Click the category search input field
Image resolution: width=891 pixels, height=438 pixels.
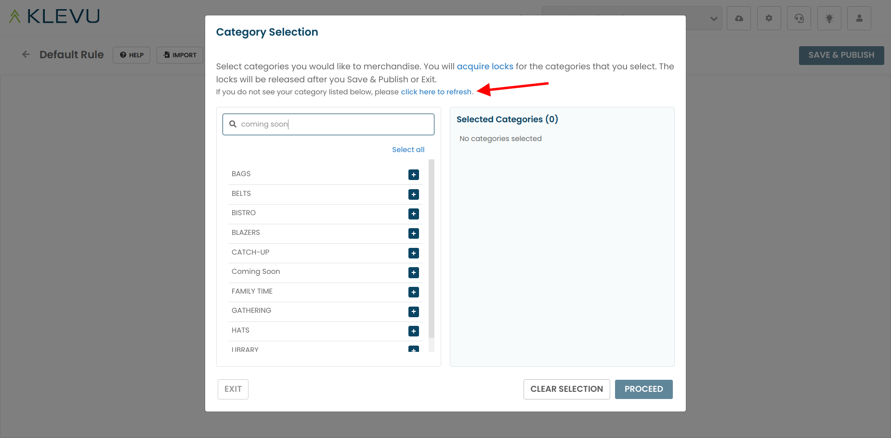pyautogui.click(x=328, y=124)
